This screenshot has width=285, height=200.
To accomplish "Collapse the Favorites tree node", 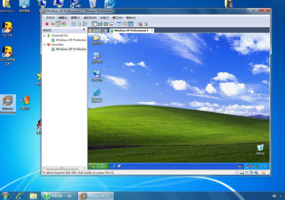I will (x=44, y=44).
